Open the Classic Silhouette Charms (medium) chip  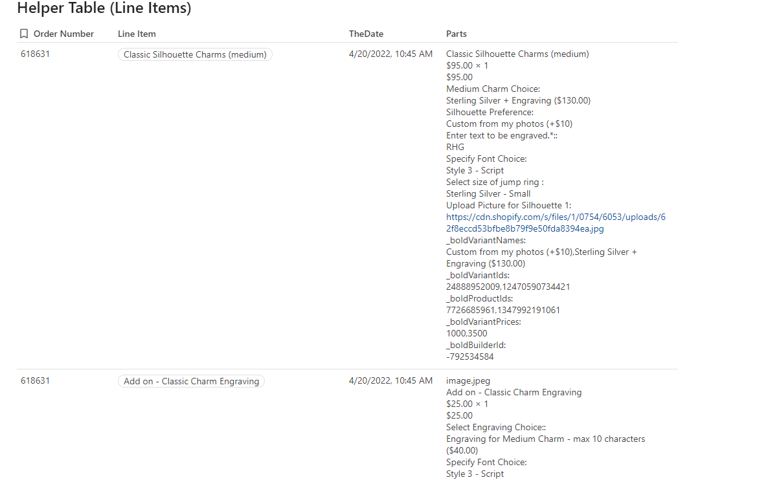coord(195,55)
